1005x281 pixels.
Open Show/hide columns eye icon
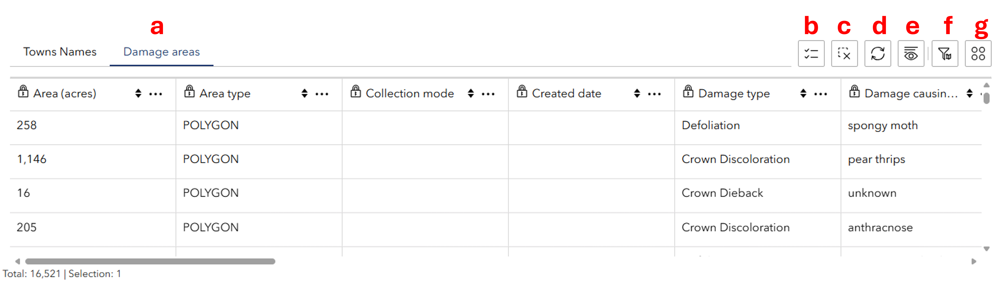911,54
